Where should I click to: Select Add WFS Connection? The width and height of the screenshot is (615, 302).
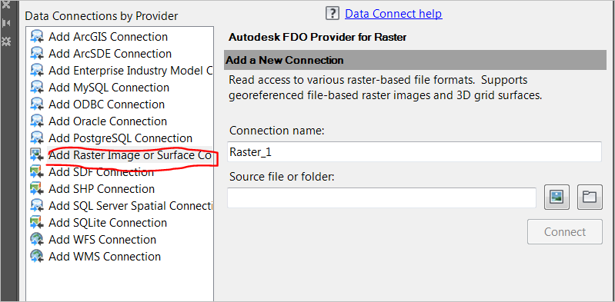102,239
